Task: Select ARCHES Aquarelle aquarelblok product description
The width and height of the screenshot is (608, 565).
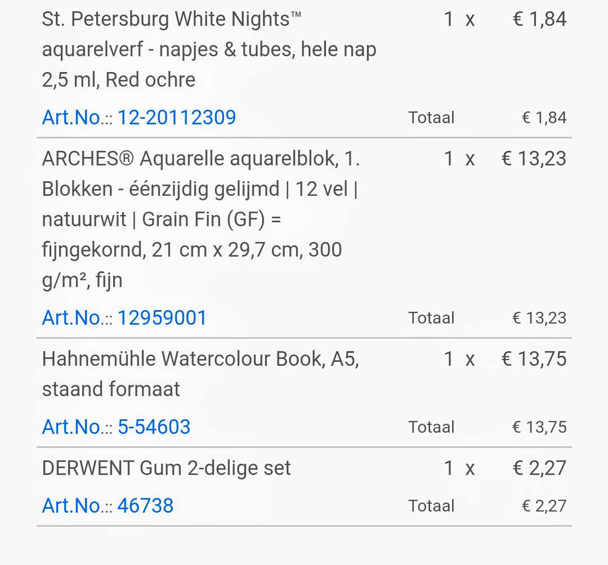Action: pyautogui.click(x=201, y=219)
